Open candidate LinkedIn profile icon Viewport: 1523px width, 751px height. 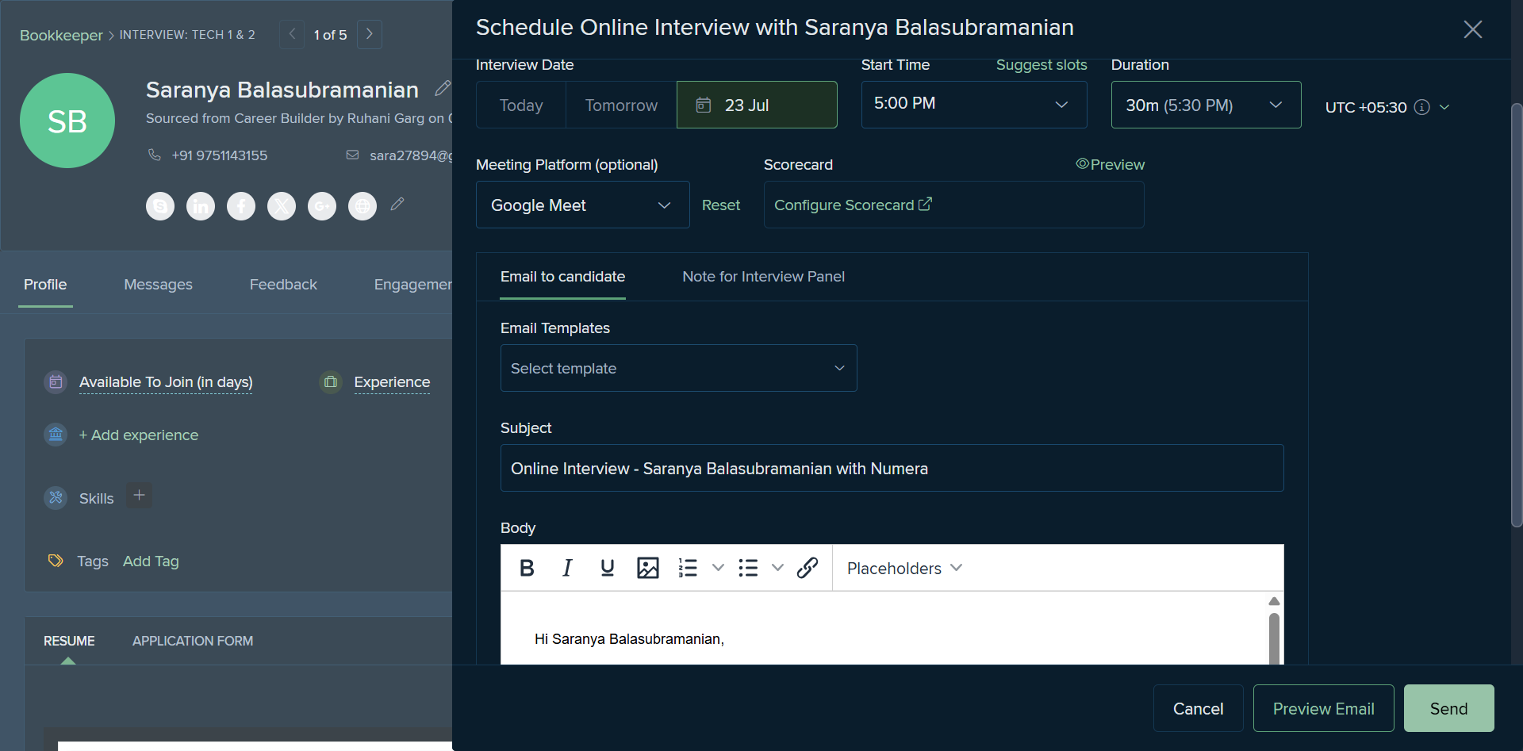[x=201, y=206]
